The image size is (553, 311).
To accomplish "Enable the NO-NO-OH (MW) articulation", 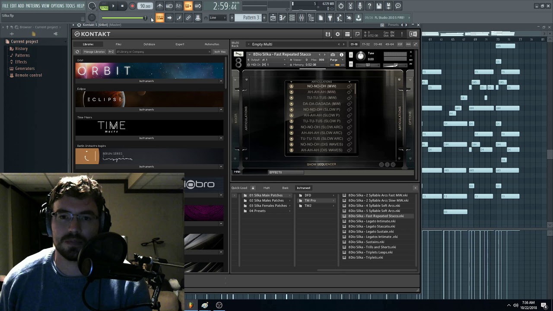I will pos(291,86).
